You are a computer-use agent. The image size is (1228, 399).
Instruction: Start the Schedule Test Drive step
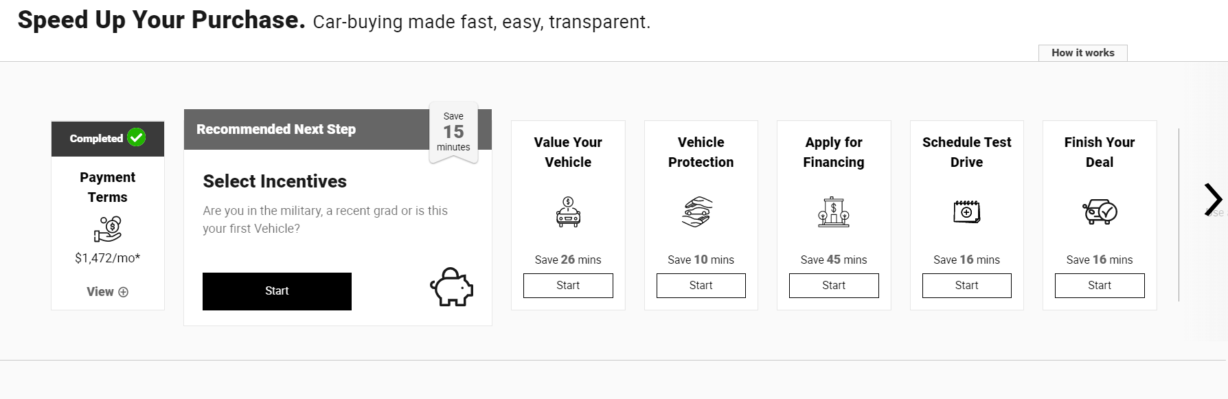click(966, 286)
